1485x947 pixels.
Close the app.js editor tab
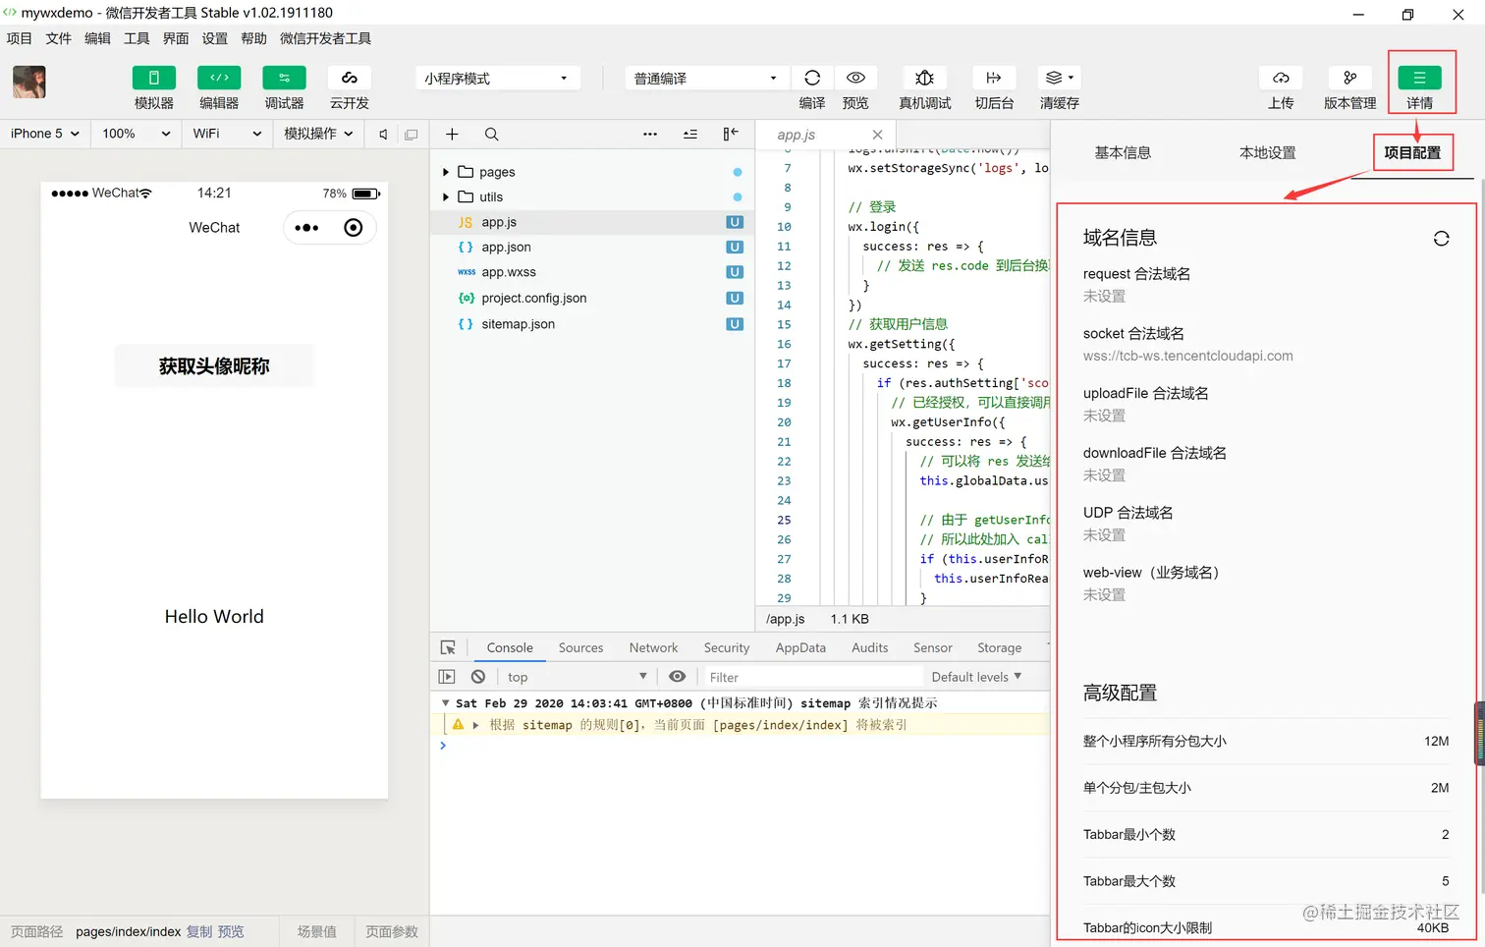point(877,135)
